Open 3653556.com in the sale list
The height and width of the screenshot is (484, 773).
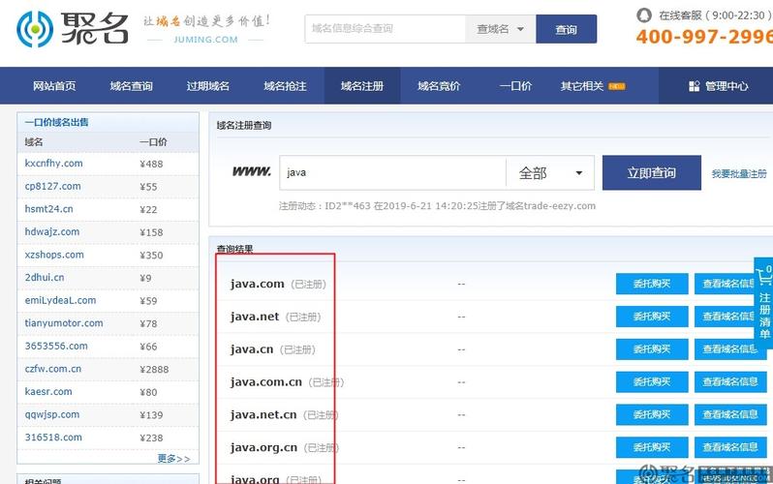click(x=56, y=346)
